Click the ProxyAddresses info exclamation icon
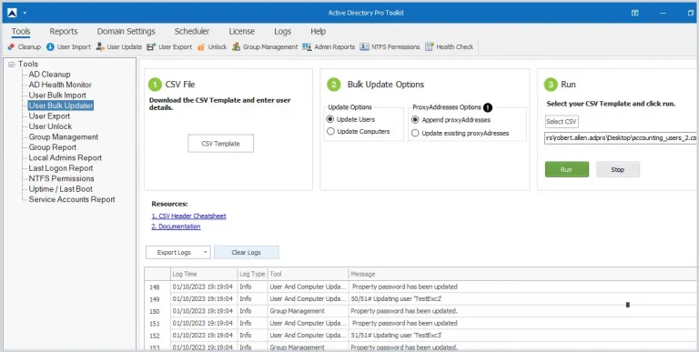 [488, 107]
